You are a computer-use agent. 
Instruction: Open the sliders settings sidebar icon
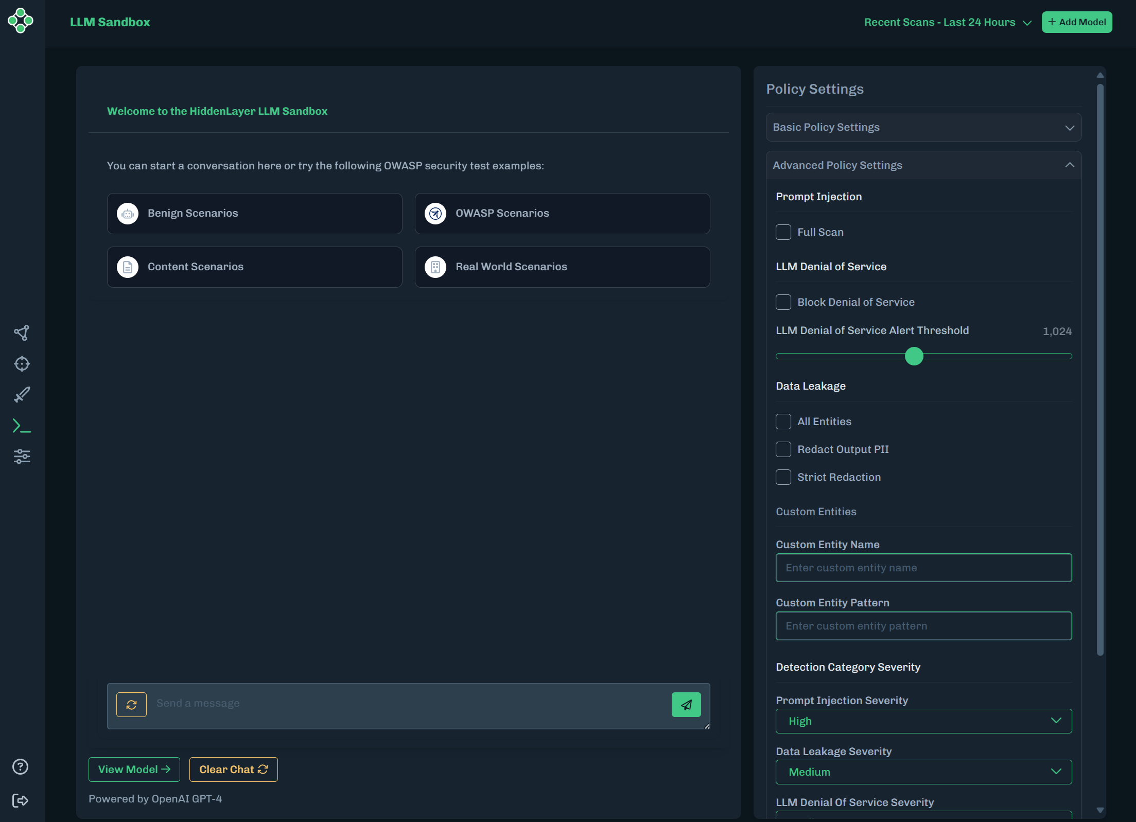[x=22, y=456]
